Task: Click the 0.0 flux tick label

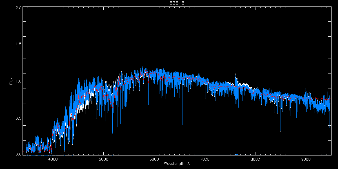Action: tap(19, 154)
